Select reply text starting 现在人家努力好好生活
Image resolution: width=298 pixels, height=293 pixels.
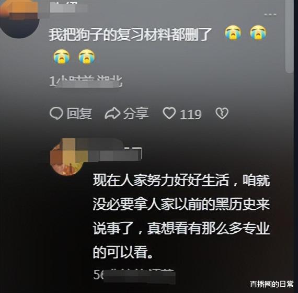point(181,216)
